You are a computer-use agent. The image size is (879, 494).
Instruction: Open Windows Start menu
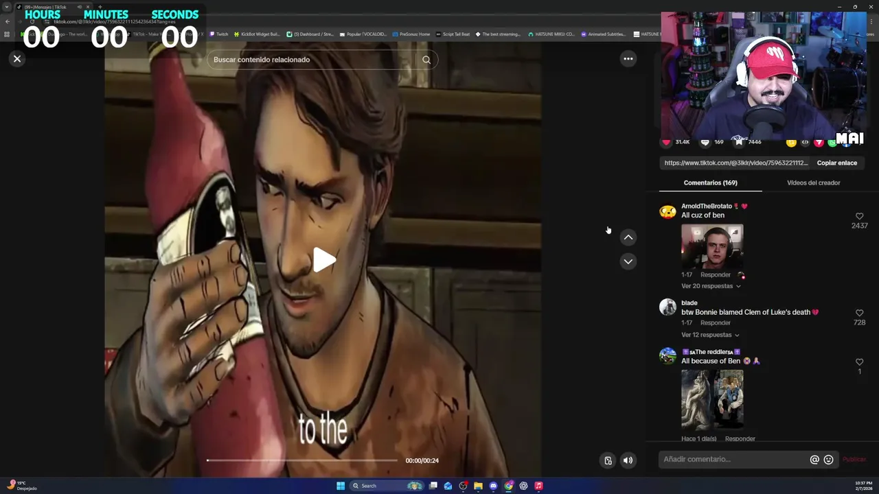(341, 486)
